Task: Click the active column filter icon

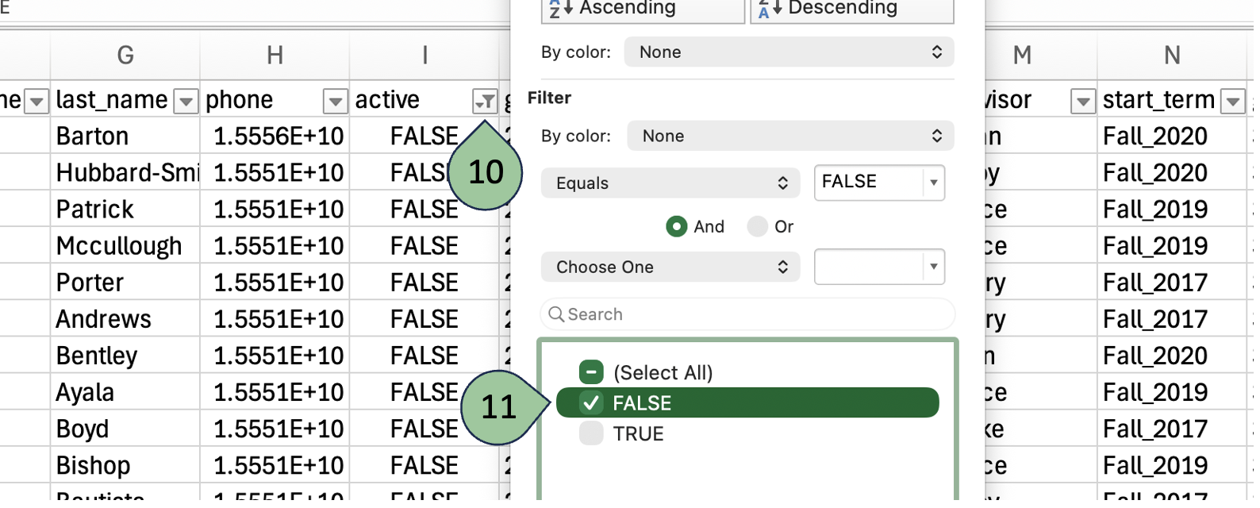Action: click(485, 102)
